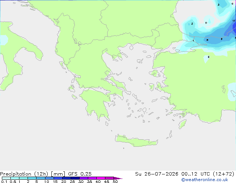
Task: Select the 2–5 mm legend color swatch
Action: tap(32, 178)
